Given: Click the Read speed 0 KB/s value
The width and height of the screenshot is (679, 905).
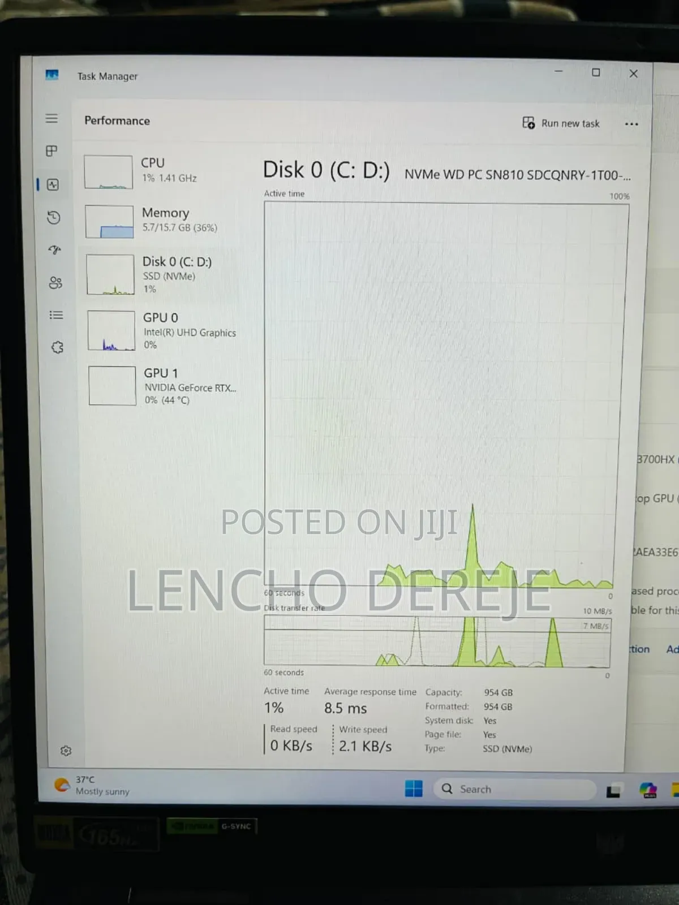Looking at the screenshot, I should pyautogui.click(x=291, y=745).
